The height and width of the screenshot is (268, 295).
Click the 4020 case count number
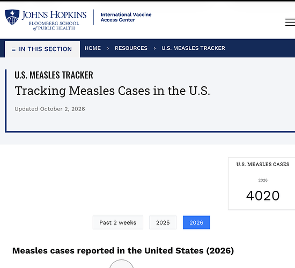click(263, 196)
